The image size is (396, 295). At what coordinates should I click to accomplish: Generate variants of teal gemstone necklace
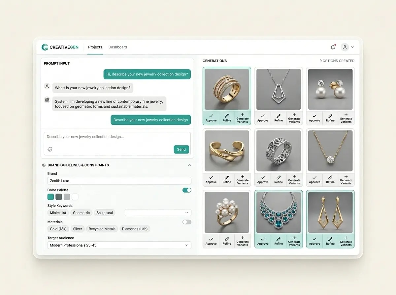(294, 241)
